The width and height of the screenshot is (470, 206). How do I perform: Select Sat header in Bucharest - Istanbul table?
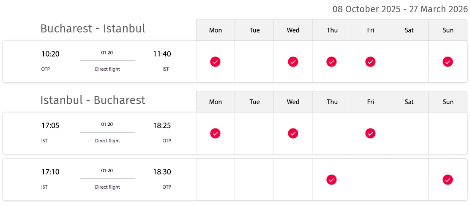coord(409,30)
